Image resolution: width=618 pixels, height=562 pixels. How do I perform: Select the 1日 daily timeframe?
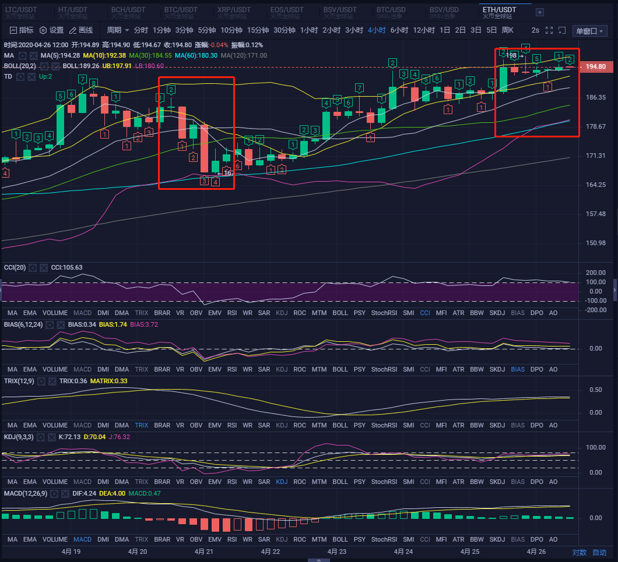pyautogui.click(x=445, y=30)
